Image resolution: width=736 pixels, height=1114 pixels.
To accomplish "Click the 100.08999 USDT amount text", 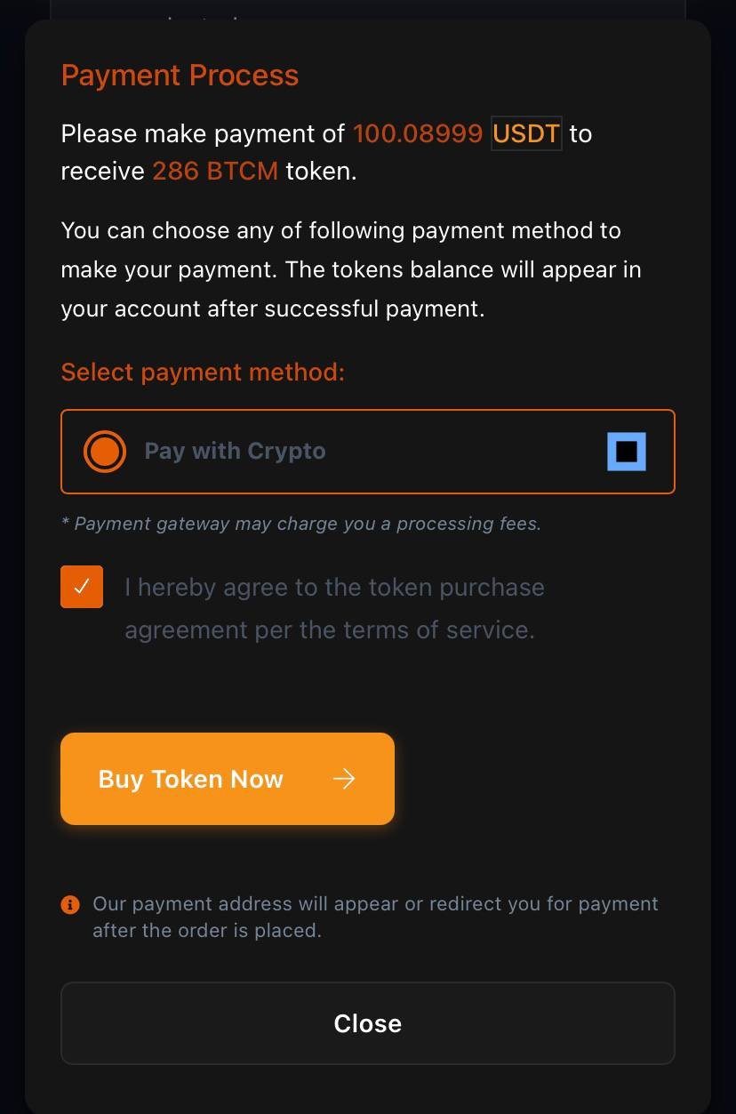I will 418,133.
